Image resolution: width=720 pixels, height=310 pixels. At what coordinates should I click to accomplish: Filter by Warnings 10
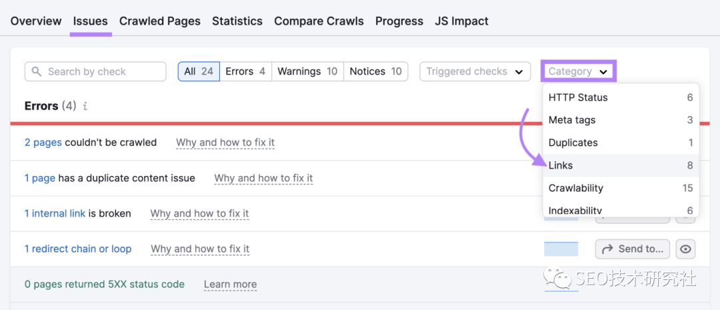click(x=307, y=71)
